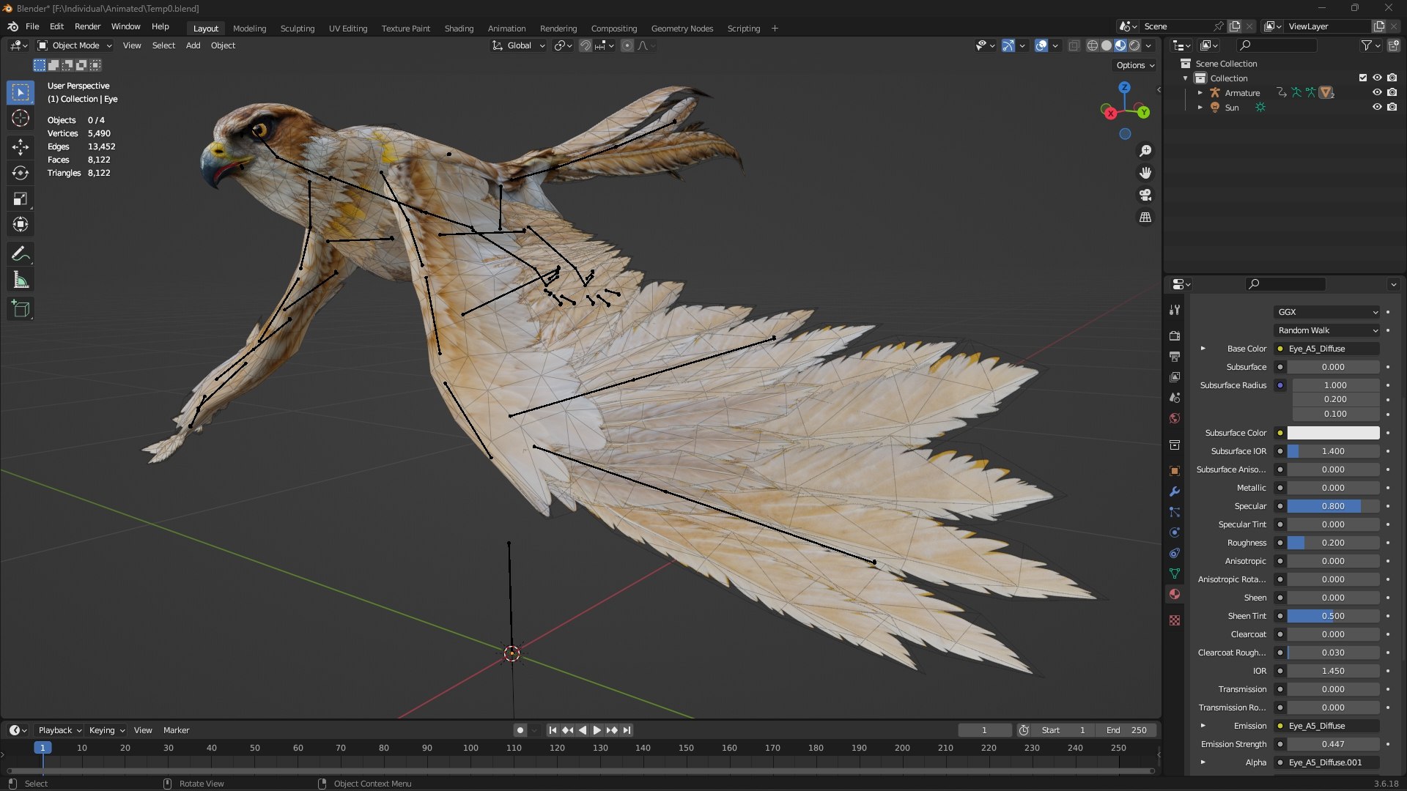Switch perspective/orthographic grid icon
The width and height of the screenshot is (1407, 791).
point(1145,218)
